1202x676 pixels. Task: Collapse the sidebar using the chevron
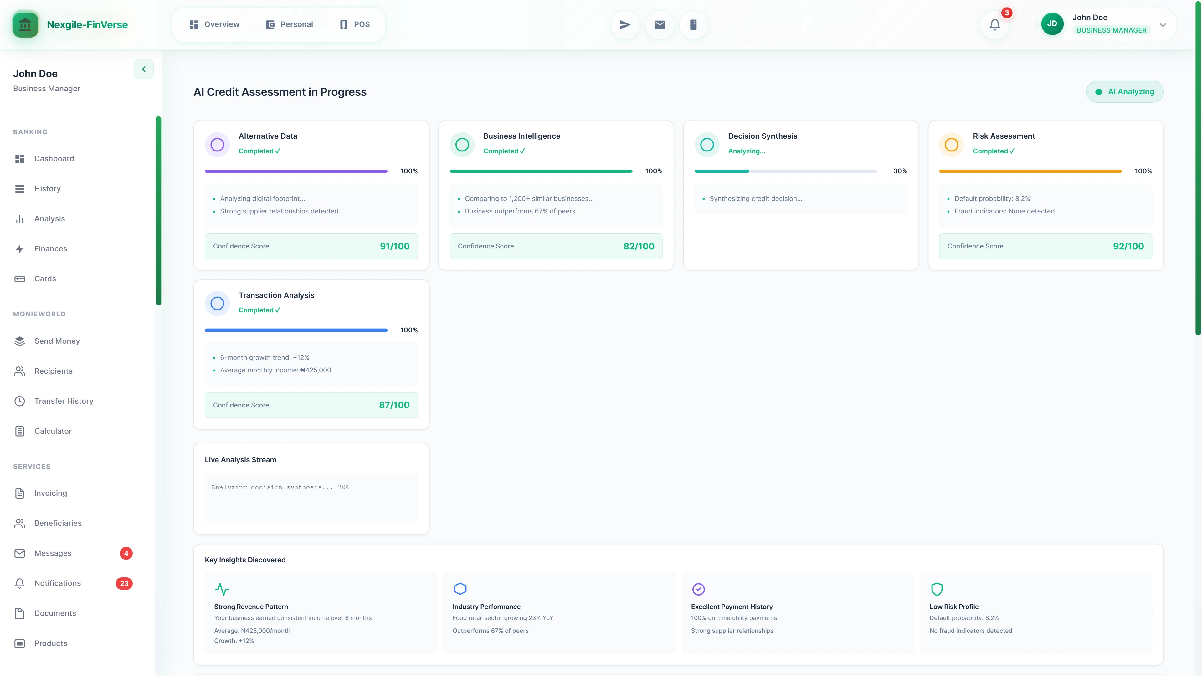tap(143, 69)
